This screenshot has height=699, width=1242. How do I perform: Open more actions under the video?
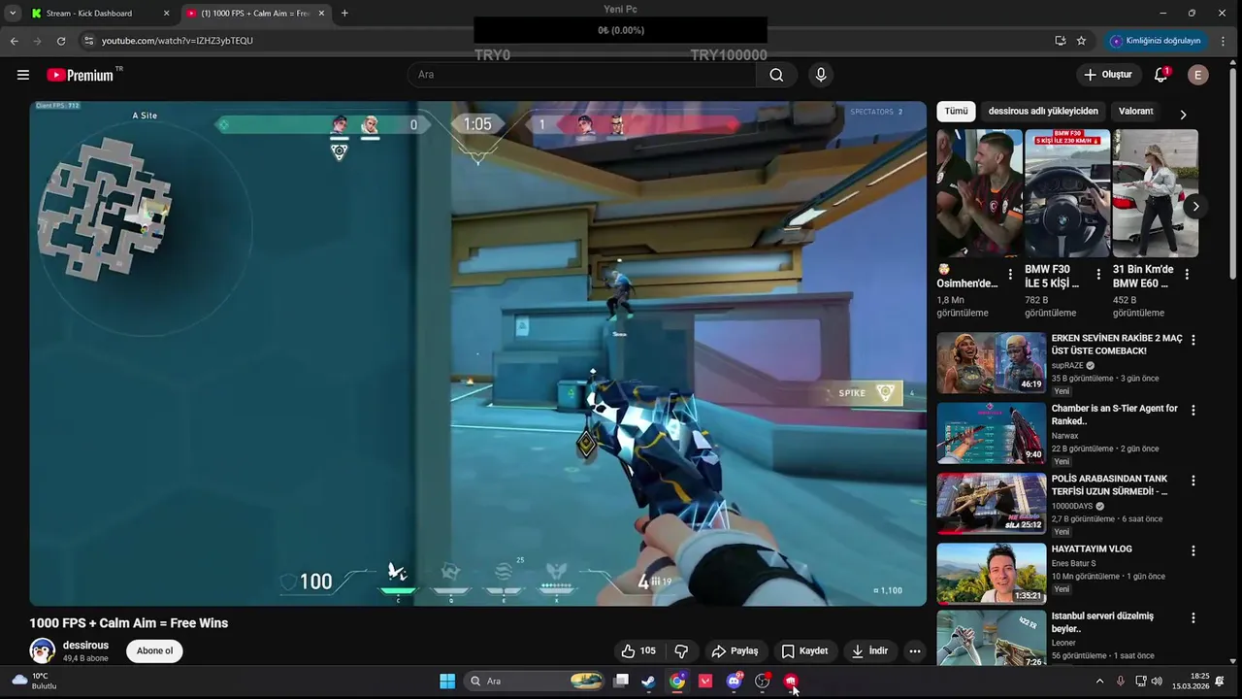[x=914, y=650]
